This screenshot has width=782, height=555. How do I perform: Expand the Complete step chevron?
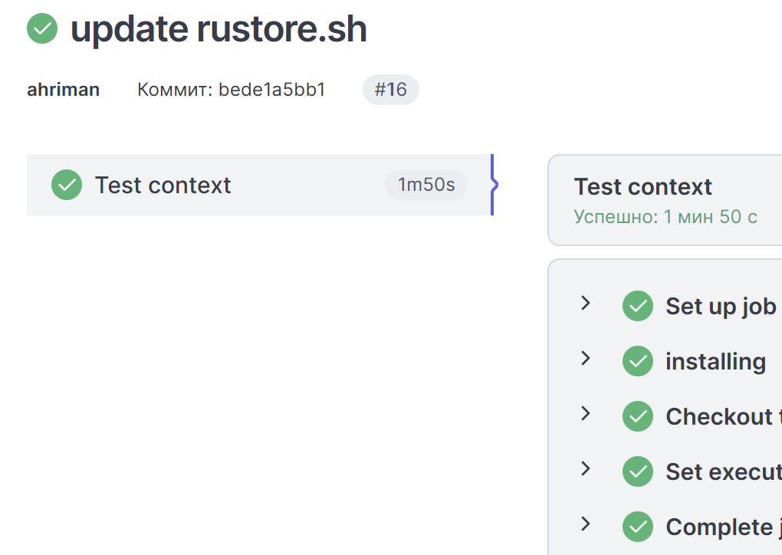[586, 524]
